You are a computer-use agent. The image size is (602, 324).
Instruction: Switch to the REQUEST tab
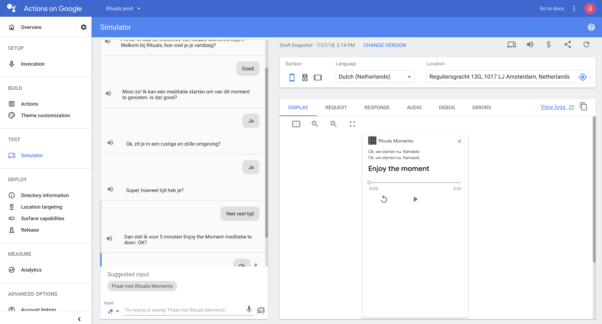(x=336, y=108)
